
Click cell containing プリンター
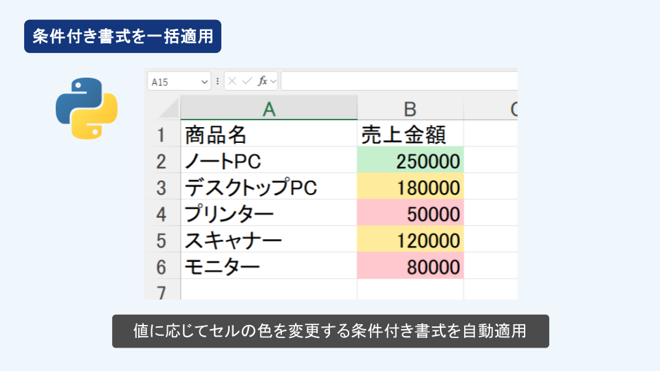click(269, 213)
